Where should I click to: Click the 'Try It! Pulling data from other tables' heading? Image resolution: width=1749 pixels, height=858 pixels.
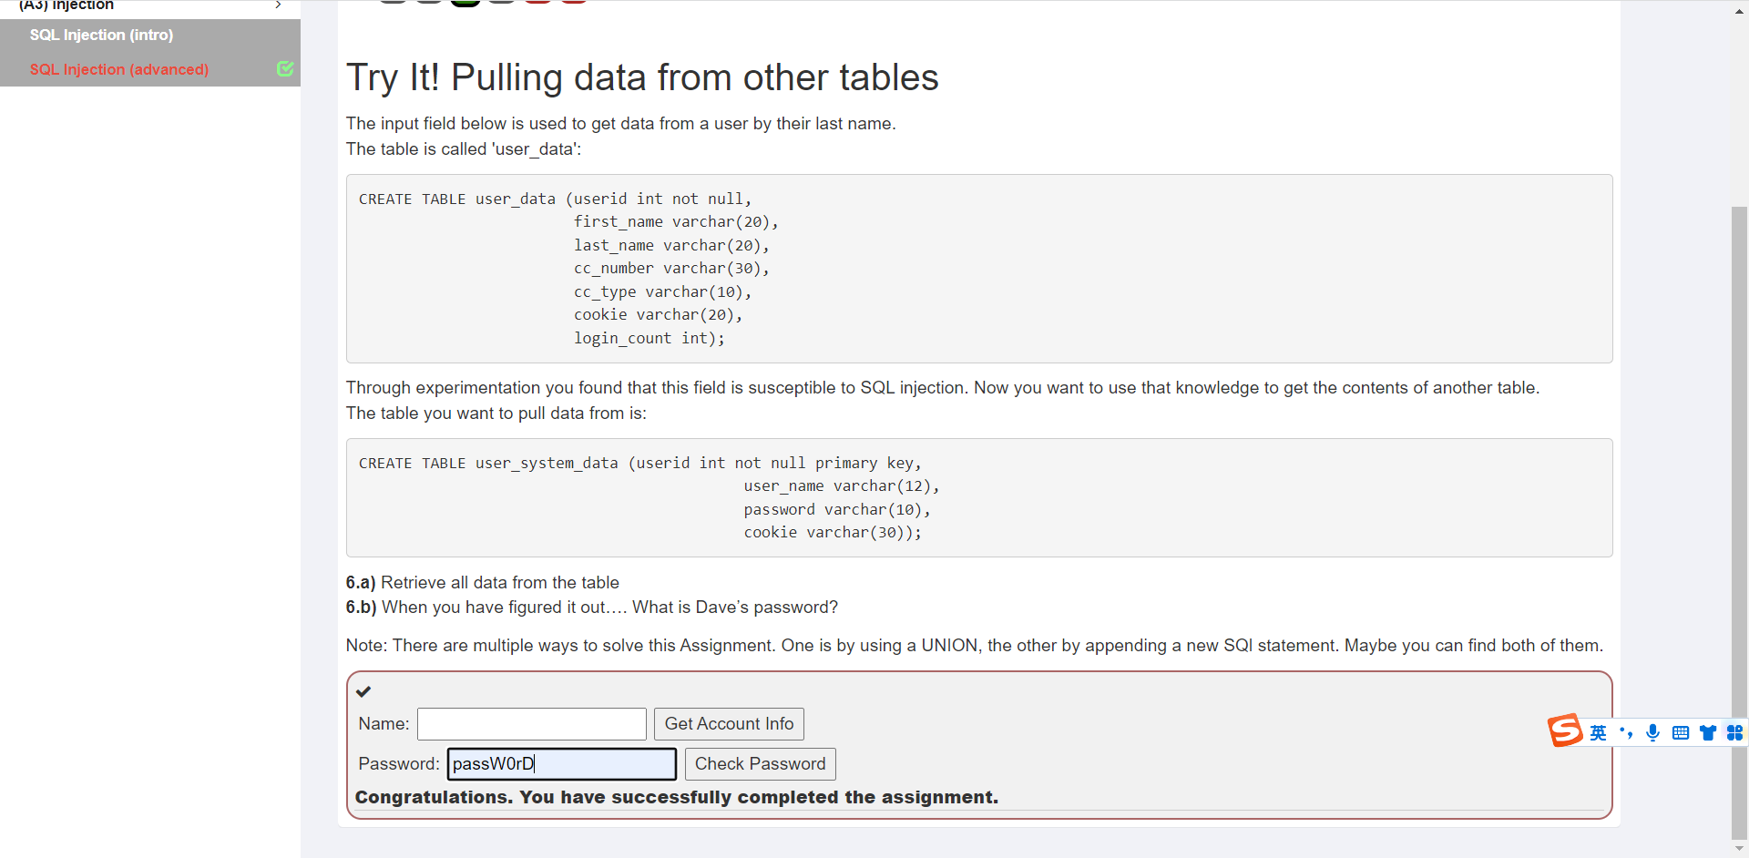(642, 77)
